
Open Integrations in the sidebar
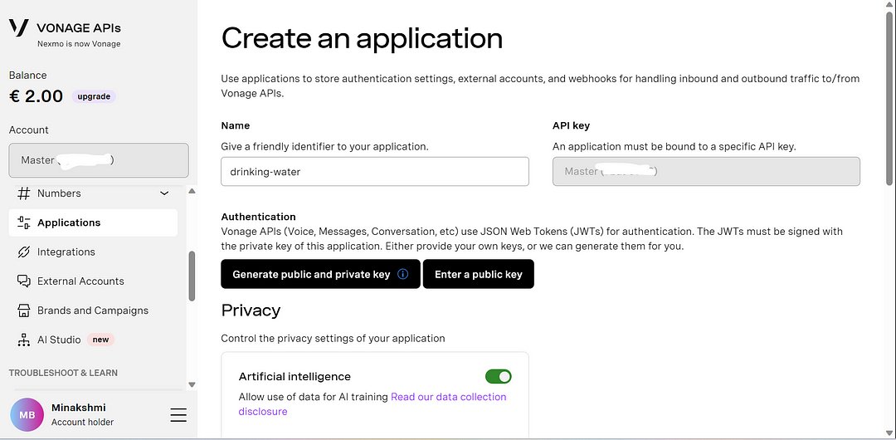tap(93, 252)
